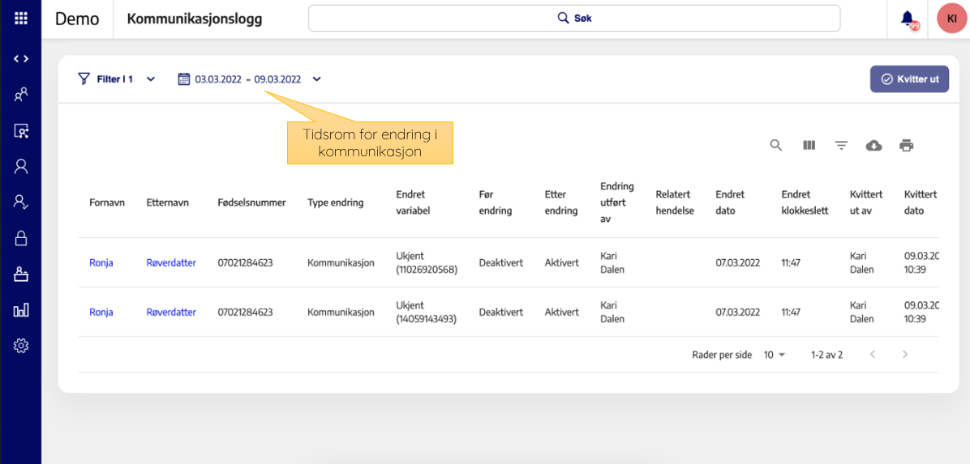This screenshot has height=464, width=970.
Task: Click the padlock icon in sidebar
Action: [21, 238]
